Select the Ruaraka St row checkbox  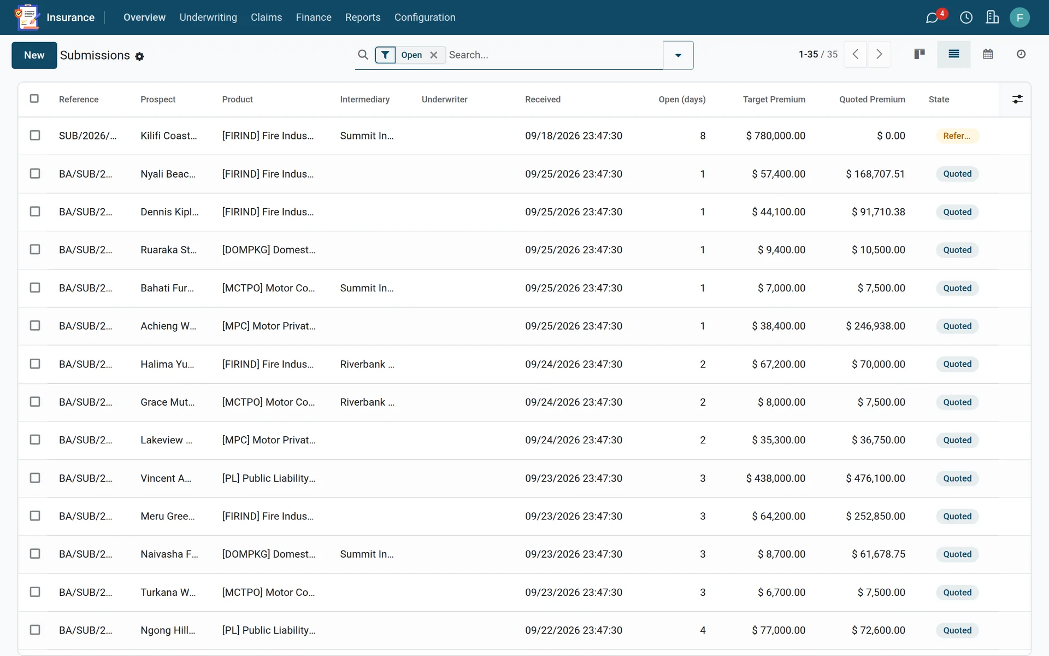coord(35,249)
